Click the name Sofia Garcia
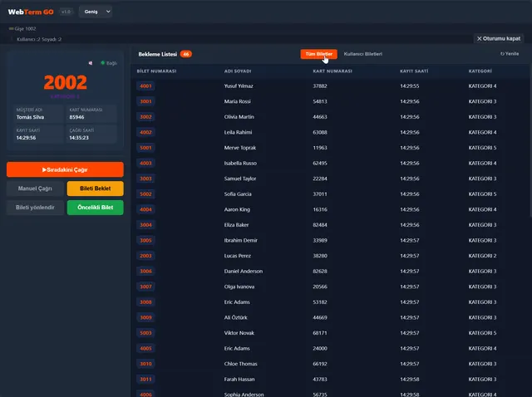Screen dimensions: 532x397 click(x=238, y=194)
